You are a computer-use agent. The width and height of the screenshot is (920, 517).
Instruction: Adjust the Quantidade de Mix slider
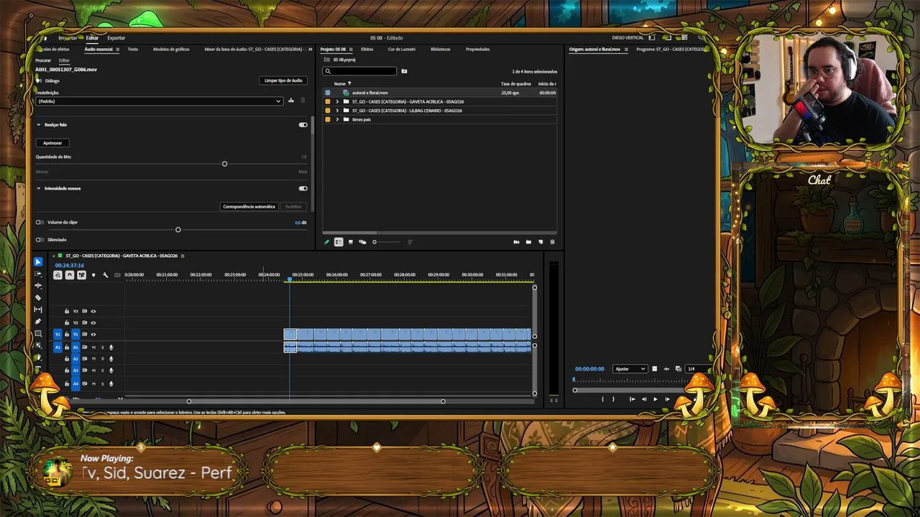[224, 164]
